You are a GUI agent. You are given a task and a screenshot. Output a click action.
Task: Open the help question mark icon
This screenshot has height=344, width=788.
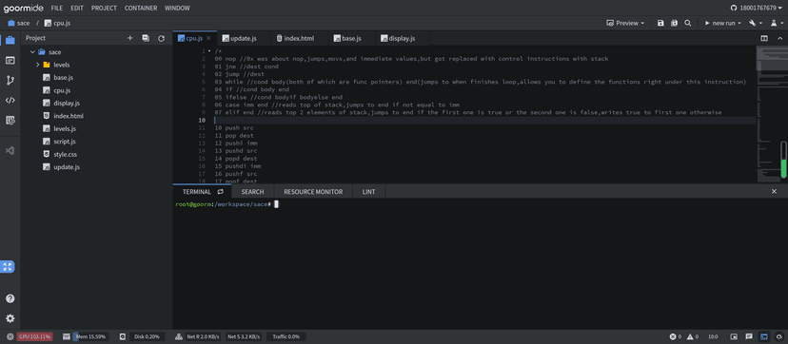[x=10, y=298]
